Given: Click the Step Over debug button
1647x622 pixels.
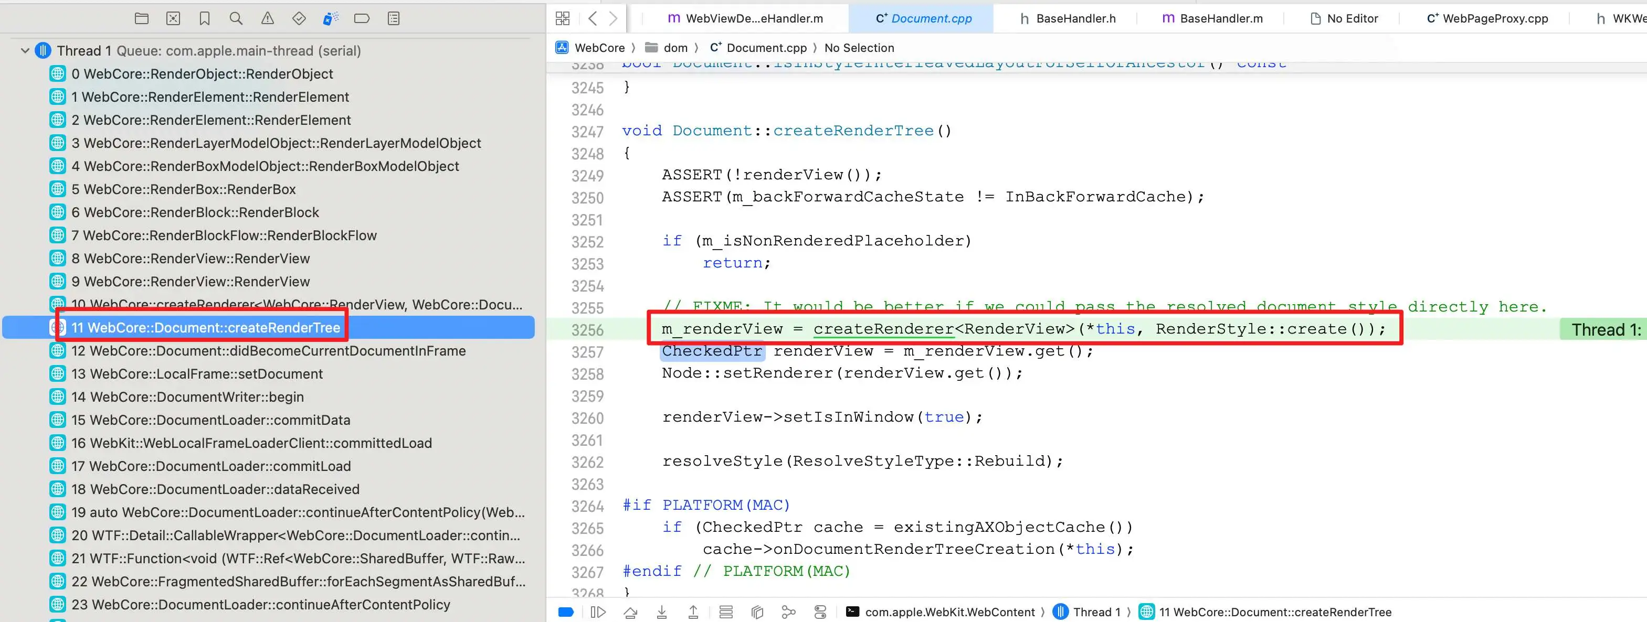Looking at the screenshot, I should [x=630, y=613].
